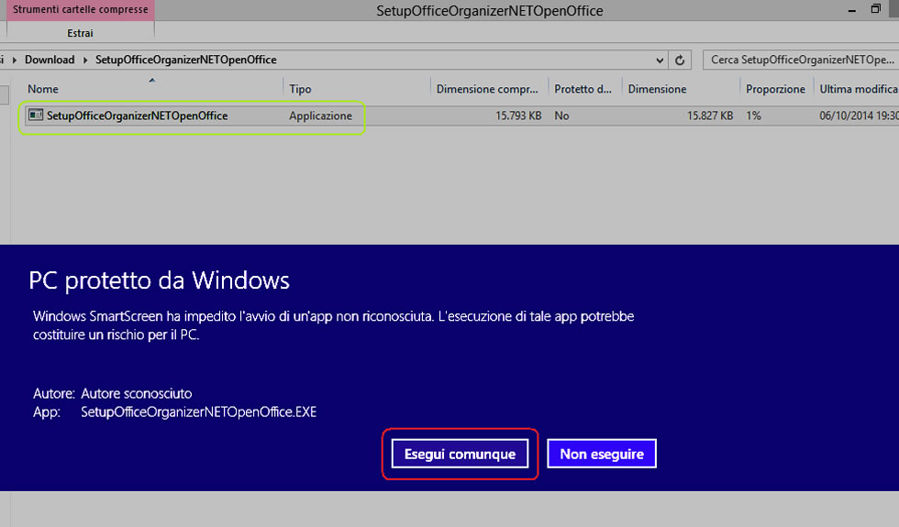This screenshot has width=899, height=527.
Task: Click the refresh icon beside address bar
Action: pos(680,60)
